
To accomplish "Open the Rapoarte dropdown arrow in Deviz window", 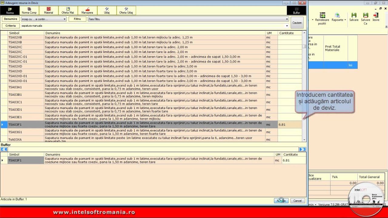I will click(345, 20).
